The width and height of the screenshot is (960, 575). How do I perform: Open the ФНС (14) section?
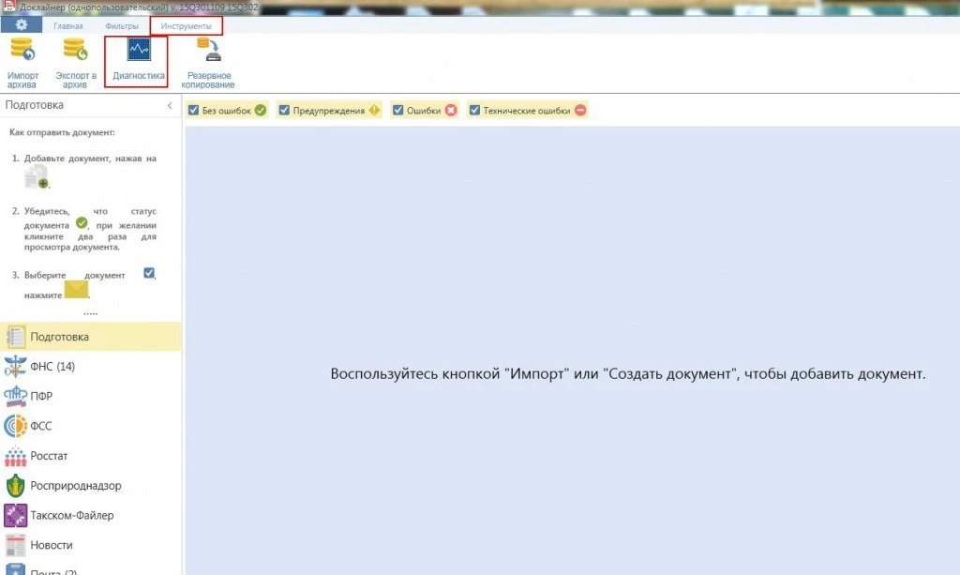pyautogui.click(x=52, y=366)
